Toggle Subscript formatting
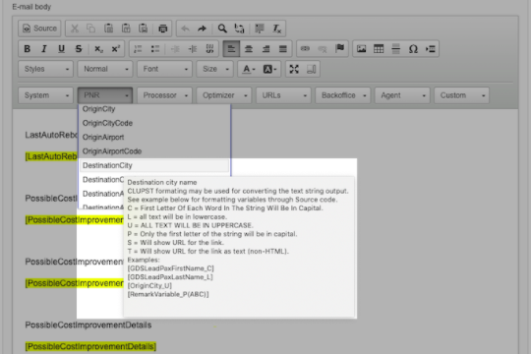The width and height of the screenshot is (531, 354). [x=98, y=49]
